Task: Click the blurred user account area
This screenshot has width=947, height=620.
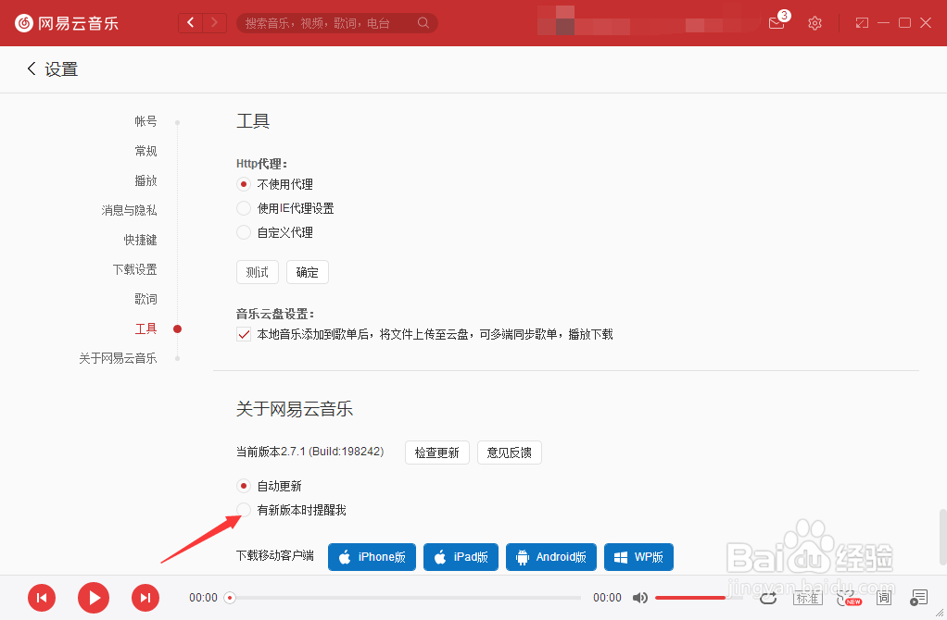Action: (648, 21)
